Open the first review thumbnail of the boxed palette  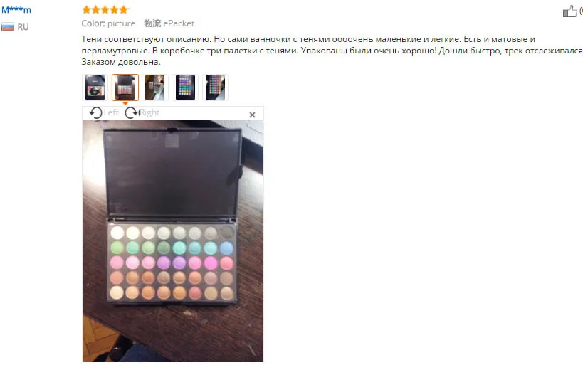95,88
